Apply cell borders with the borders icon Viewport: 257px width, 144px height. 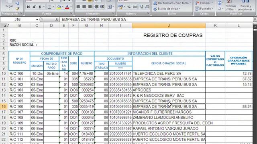(x=49, y=7)
